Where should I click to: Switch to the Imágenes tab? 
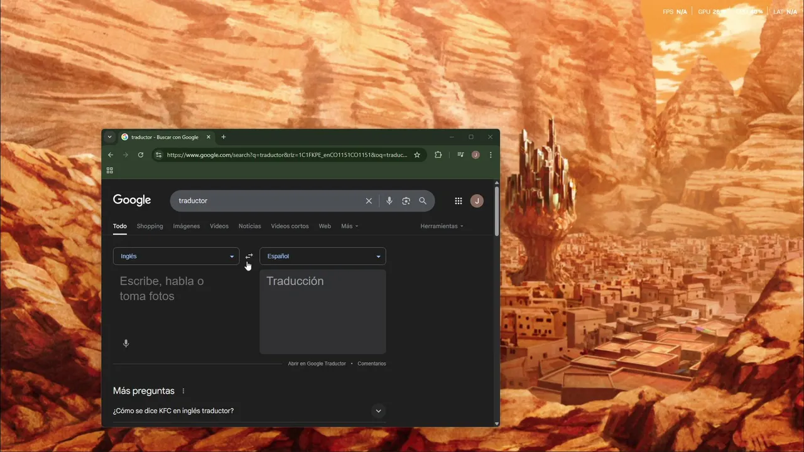pos(187,226)
